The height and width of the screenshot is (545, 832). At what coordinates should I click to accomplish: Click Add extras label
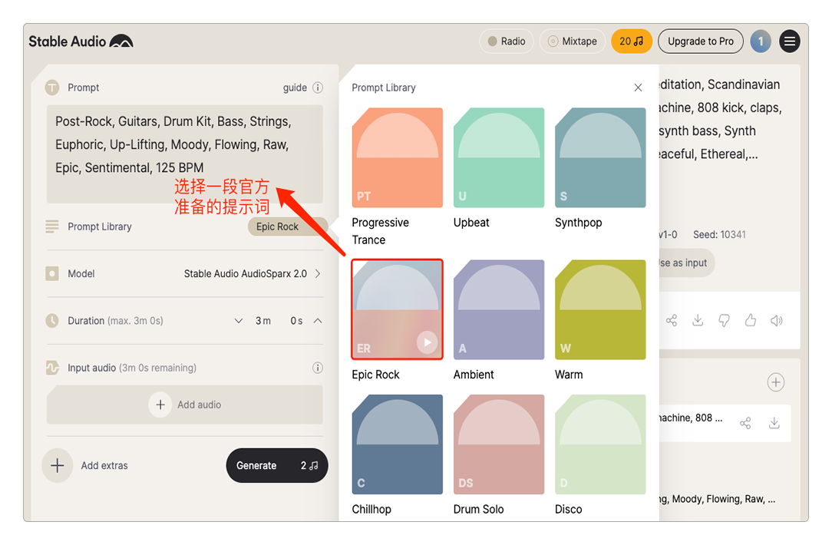pyautogui.click(x=104, y=465)
